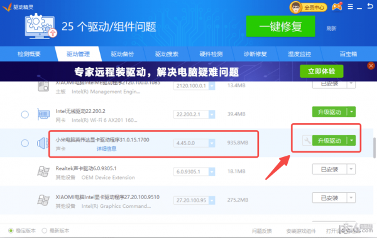Click 已安装 button for XIAOMI Intel graphics driver
The width and height of the screenshot is (377, 238).
click(330, 198)
